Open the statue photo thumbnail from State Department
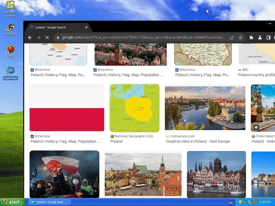The width and height of the screenshot is (275, 206). [x=263, y=108]
